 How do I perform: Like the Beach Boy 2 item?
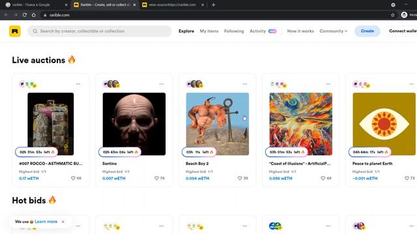[x=240, y=178]
